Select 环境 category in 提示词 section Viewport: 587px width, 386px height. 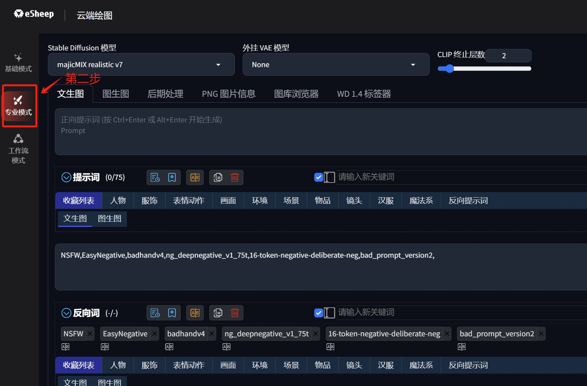pos(260,201)
